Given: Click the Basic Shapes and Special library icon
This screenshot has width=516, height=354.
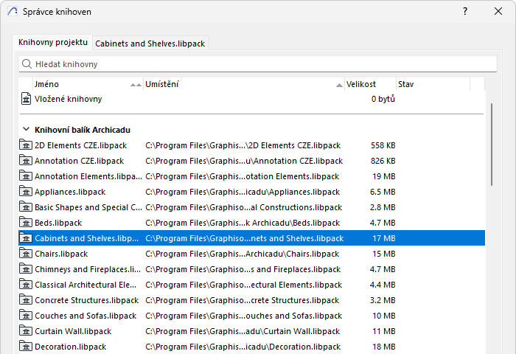Looking at the screenshot, I should [x=26, y=206].
